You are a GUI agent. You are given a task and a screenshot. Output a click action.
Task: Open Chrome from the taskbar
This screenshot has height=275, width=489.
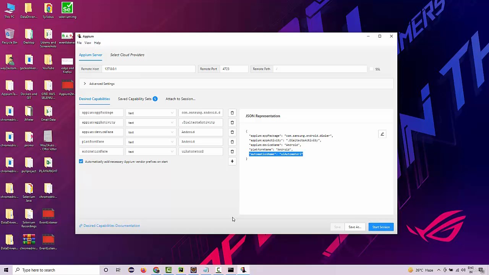click(x=156, y=270)
